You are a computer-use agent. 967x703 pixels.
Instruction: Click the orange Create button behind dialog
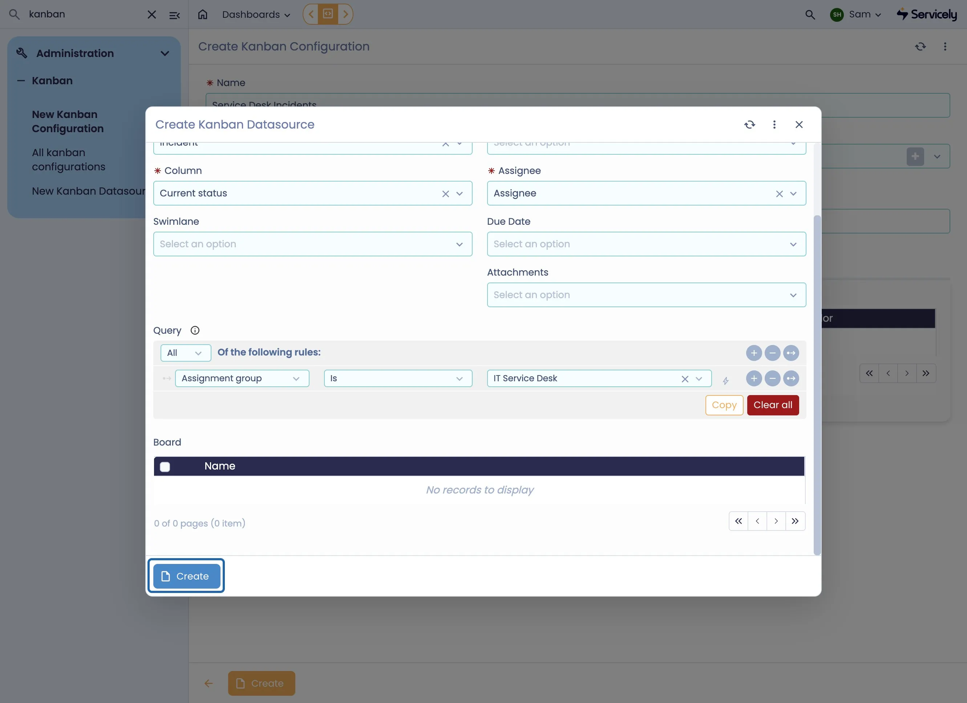[261, 683]
